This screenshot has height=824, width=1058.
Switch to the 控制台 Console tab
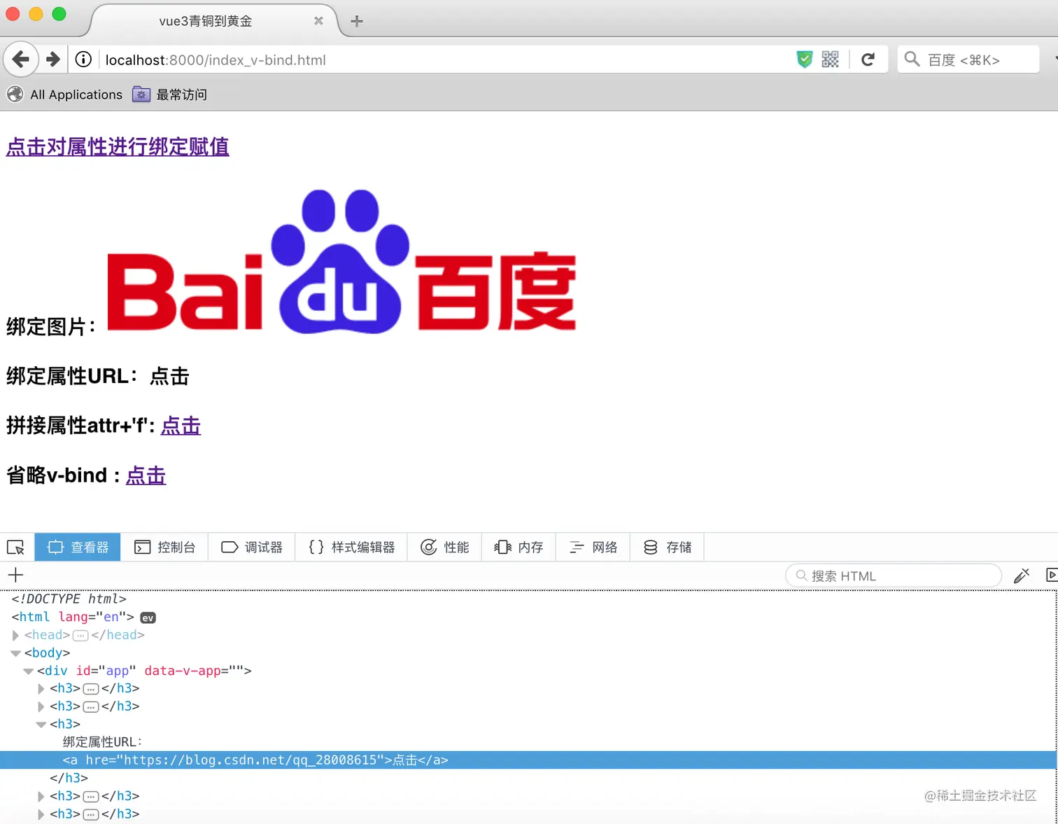point(166,547)
